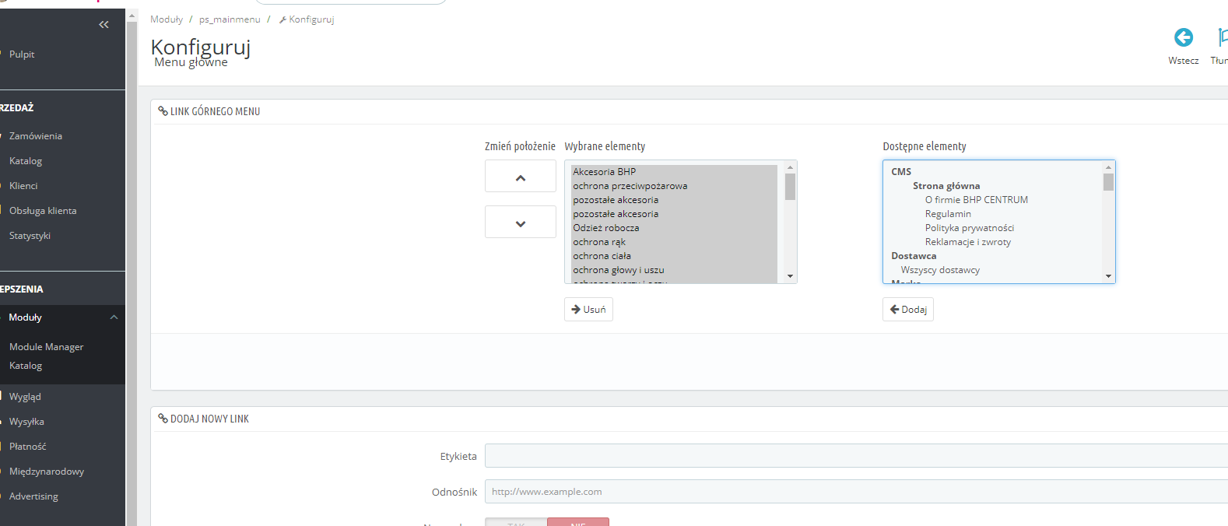Viewport: 1228px width, 526px height.
Task: Click scrollbar thumb of available elements list
Action: [x=1108, y=182]
